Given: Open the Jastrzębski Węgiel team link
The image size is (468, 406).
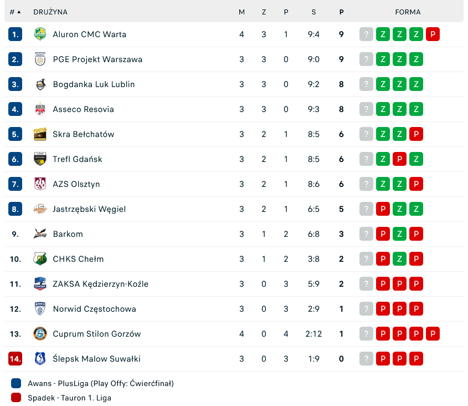Looking at the screenshot, I should [x=89, y=209].
